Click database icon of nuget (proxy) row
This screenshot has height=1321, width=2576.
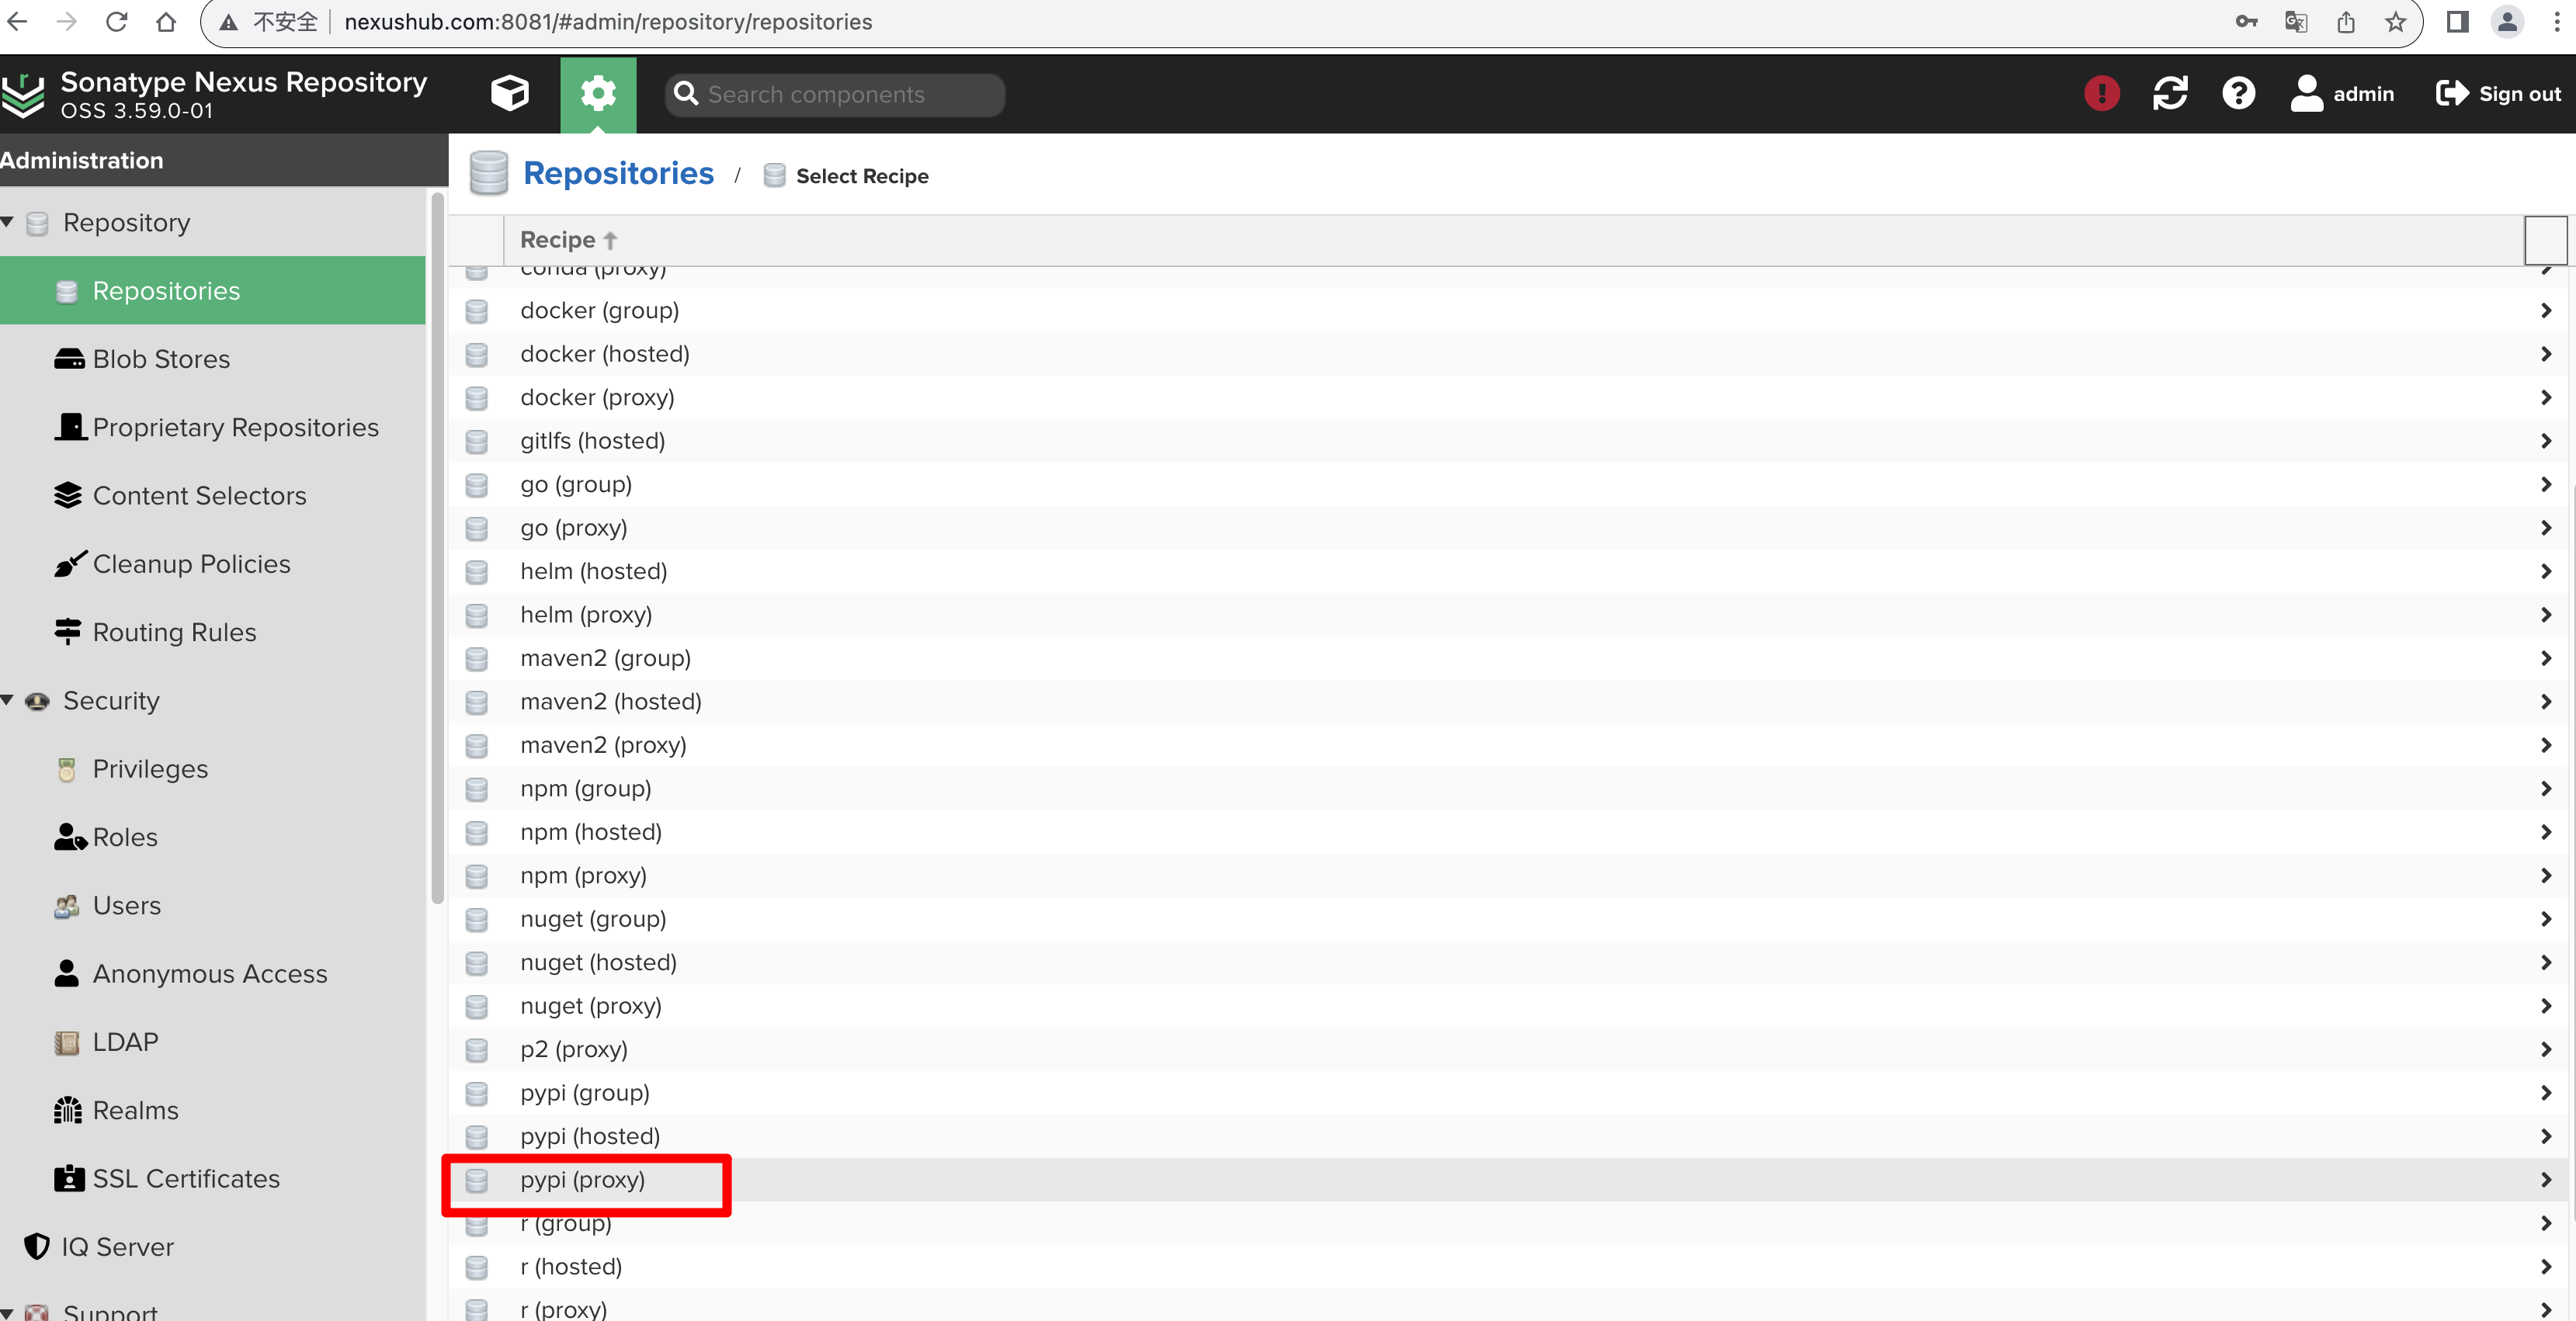pos(477,1007)
